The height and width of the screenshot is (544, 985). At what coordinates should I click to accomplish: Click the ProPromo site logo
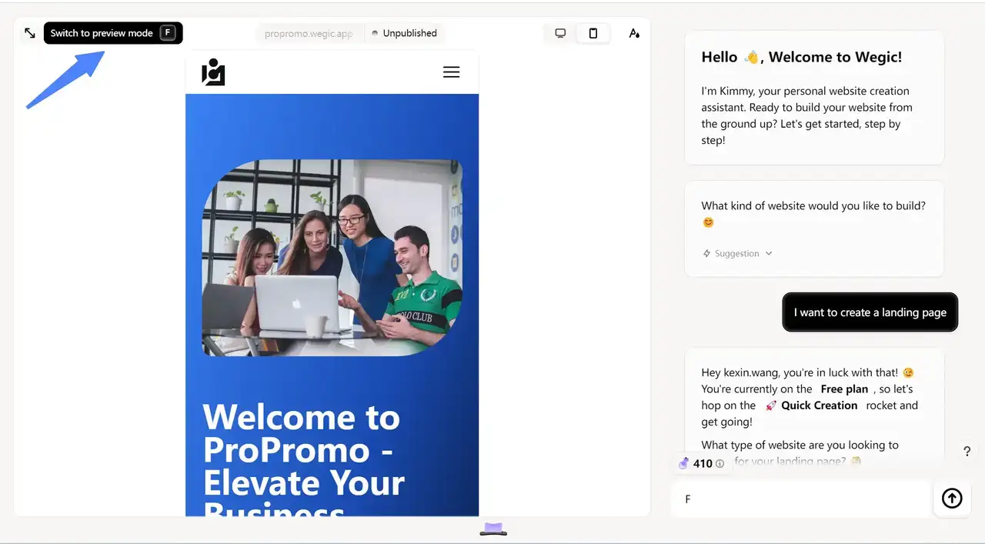point(213,72)
